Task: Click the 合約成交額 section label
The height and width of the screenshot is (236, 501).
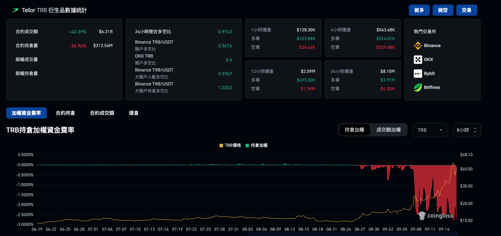Action: 102,113
